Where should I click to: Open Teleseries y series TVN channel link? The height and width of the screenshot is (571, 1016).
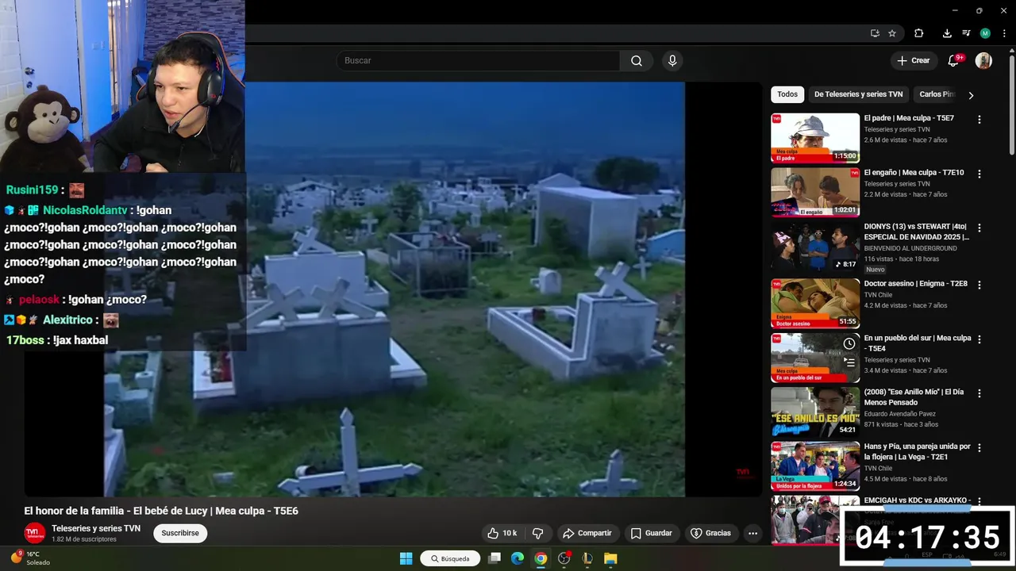point(96,528)
